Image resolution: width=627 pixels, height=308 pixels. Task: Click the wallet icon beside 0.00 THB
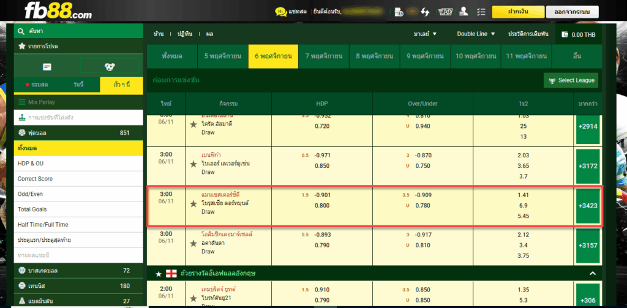pos(565,34)
